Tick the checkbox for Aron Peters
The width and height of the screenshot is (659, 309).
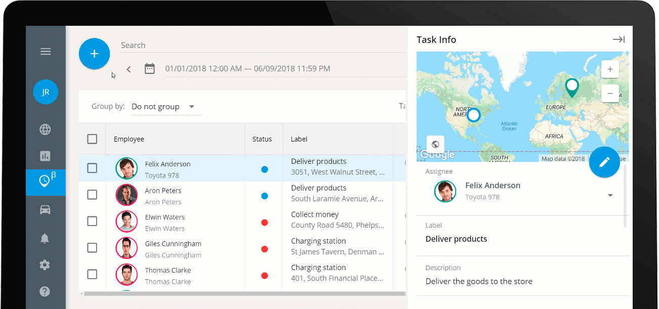pos(92,195)
